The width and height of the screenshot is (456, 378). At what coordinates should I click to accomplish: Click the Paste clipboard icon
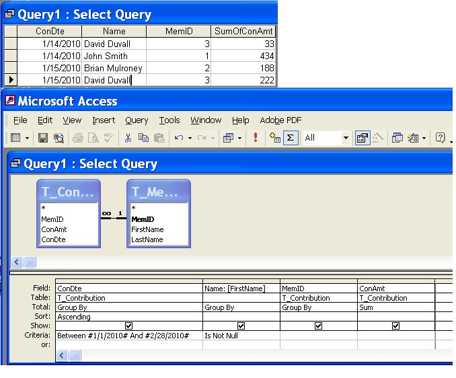pyautogui.click(x=159, y=138)
